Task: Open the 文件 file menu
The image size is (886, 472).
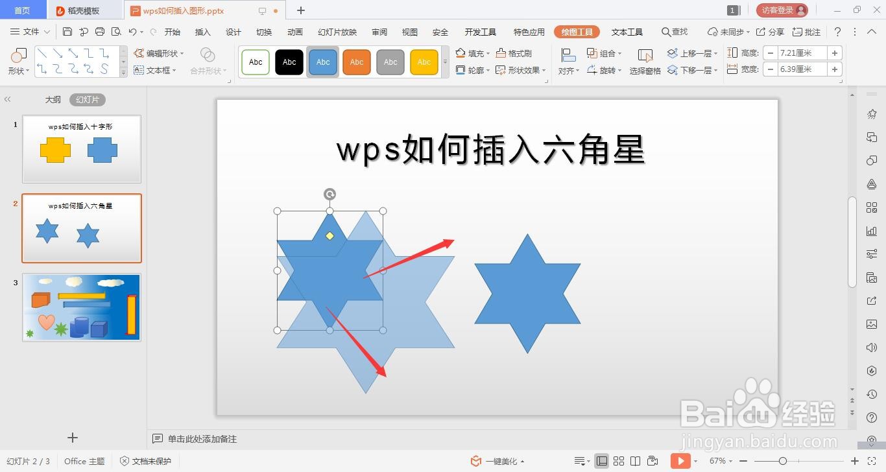Action: [x=30, y=32]
